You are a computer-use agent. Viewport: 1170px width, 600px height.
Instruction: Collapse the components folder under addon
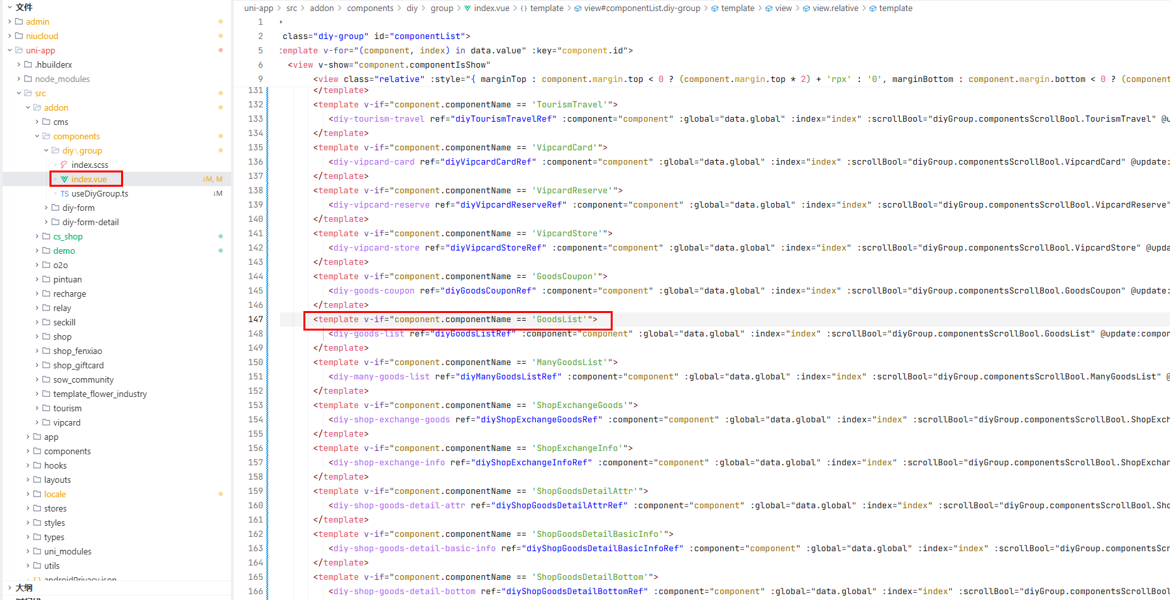pyautogui.click(x=37, y=137)
